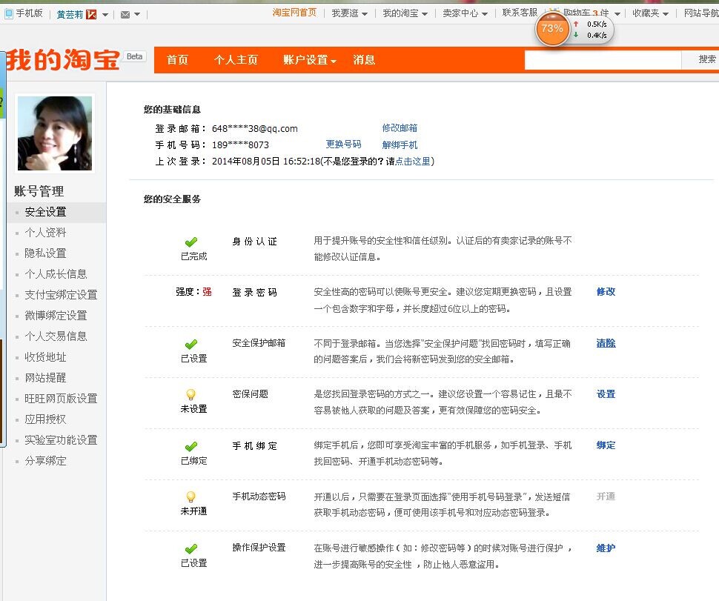Expand the envelope message dropdown arrow
This screenshot has width=719, height=601.
(x=137, y=15)
